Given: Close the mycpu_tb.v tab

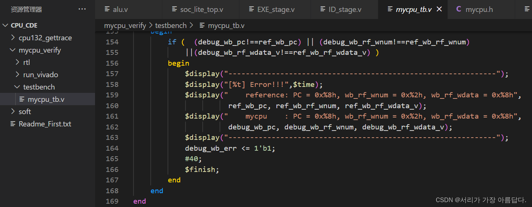Looking at the screenshot, I should (440, 9).
